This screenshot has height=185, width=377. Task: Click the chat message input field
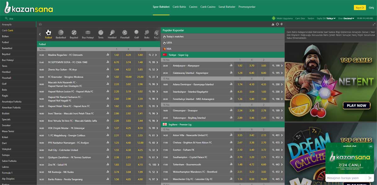(346, 178)
